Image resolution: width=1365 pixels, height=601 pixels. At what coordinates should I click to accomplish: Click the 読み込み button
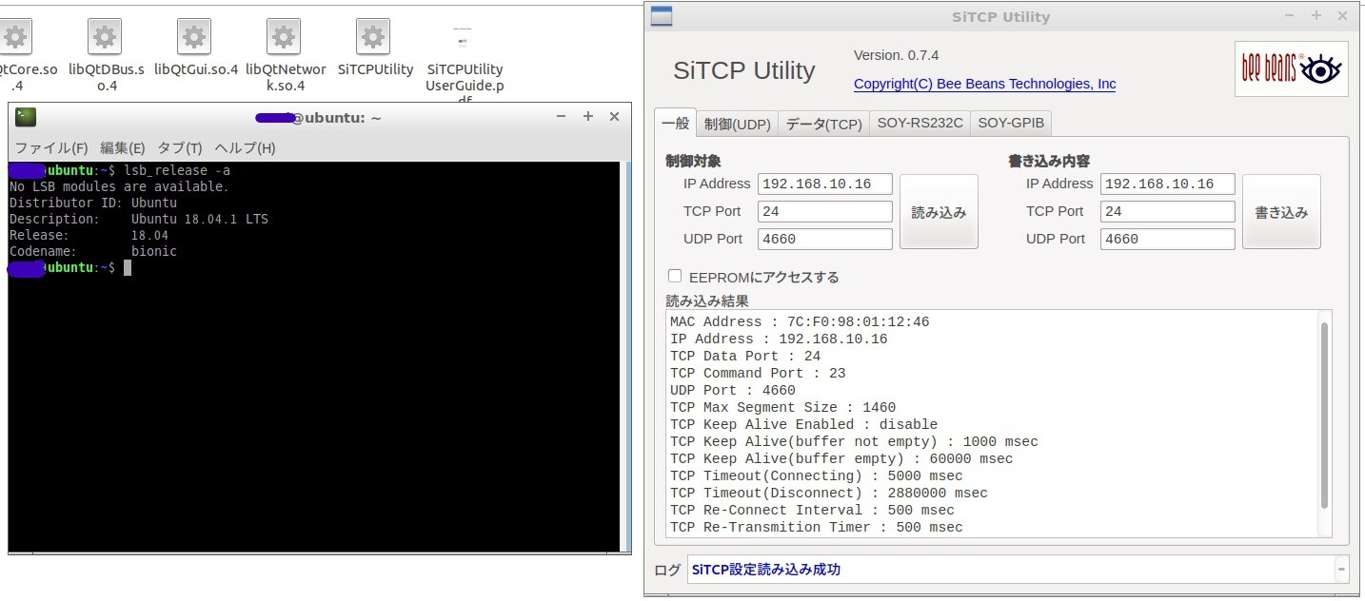939,212
